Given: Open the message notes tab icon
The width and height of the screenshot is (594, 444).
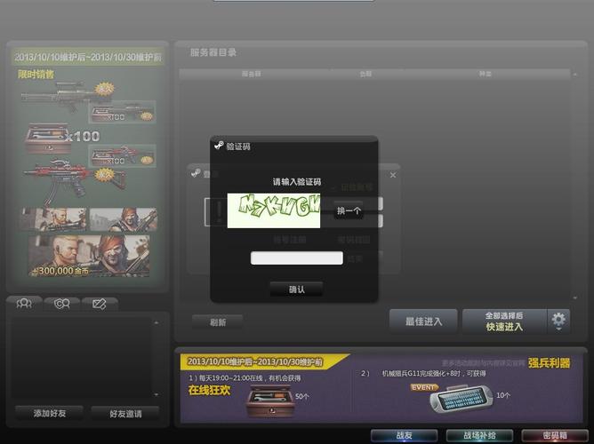Looking at the screenshot, I should tap(100, 304).
